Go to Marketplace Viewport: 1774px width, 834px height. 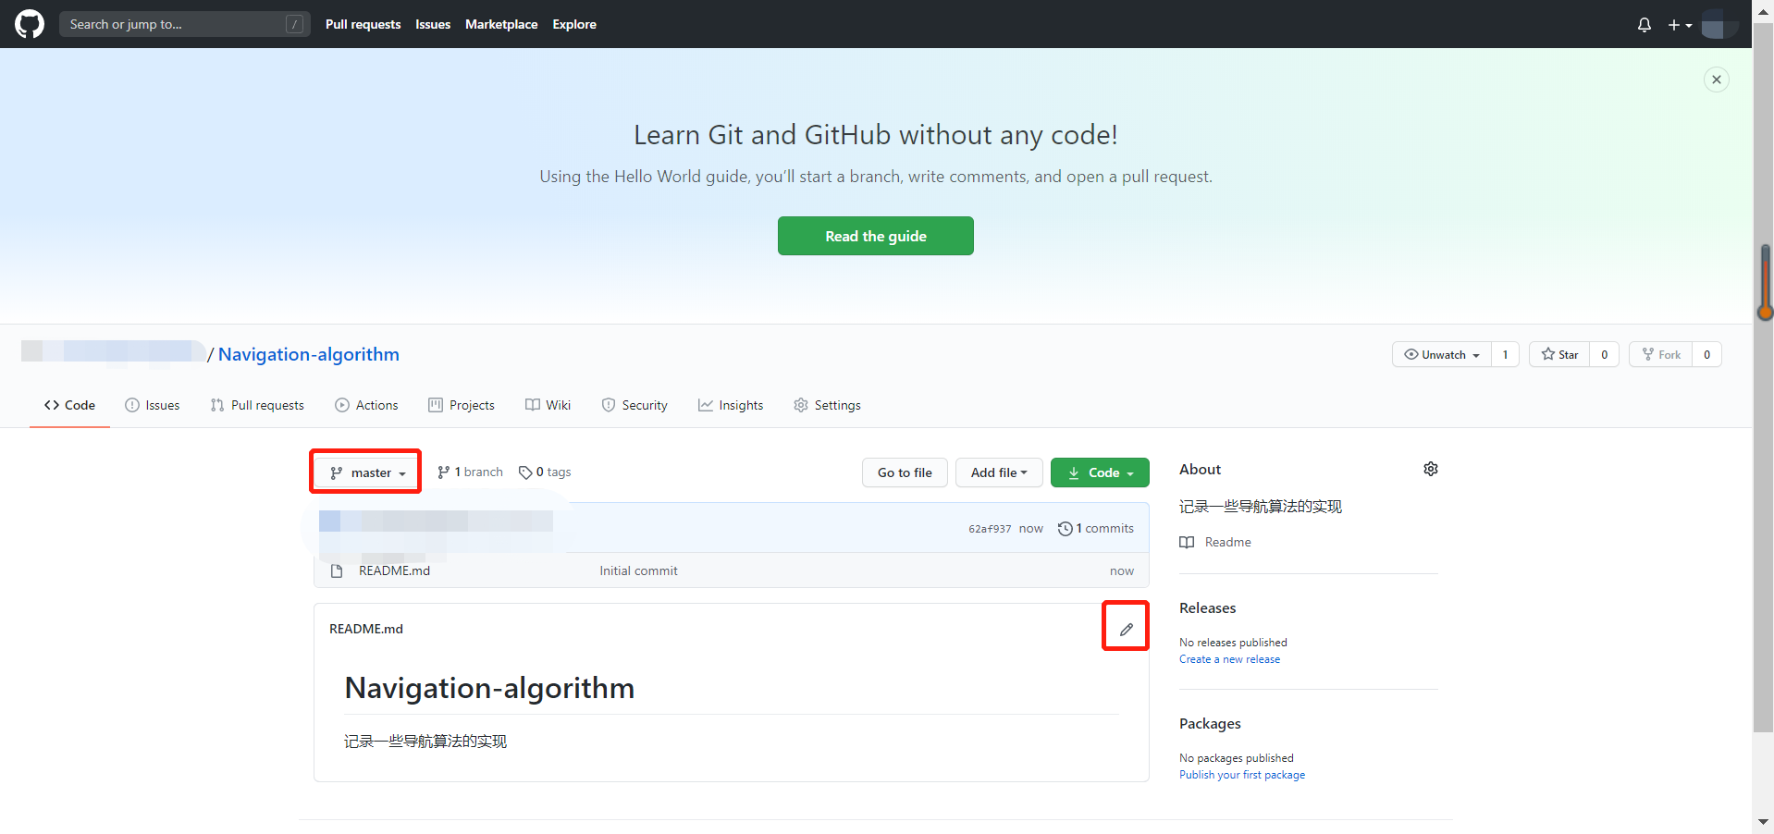[x=501, y=24]
